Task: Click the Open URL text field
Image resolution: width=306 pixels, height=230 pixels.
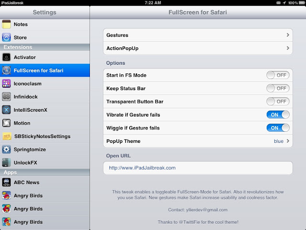Action: [198, 168]
